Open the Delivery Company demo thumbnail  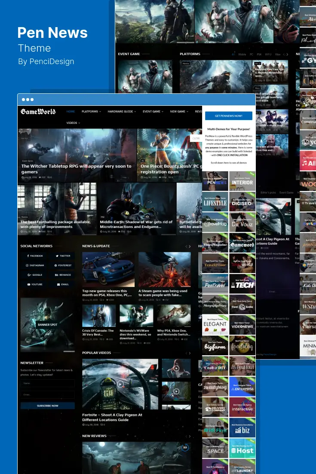tap(215, 407)
